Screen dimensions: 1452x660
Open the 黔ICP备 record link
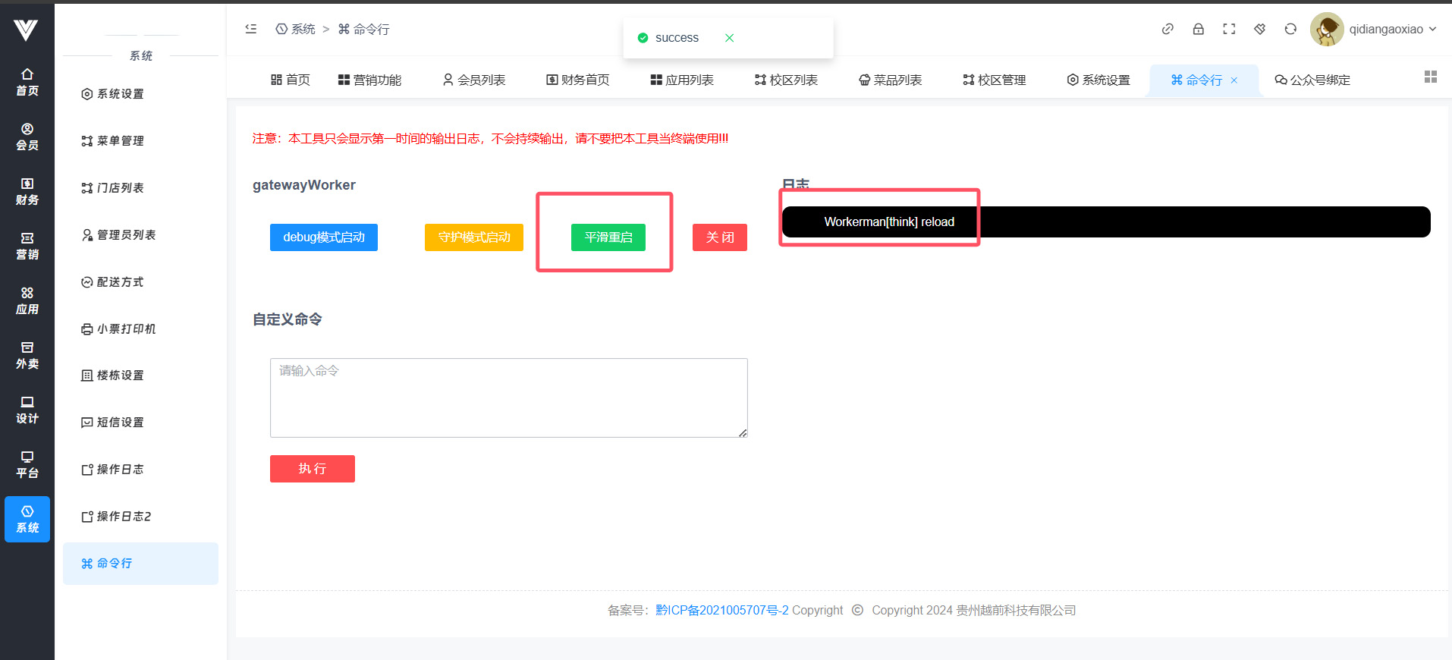(721, 610)
